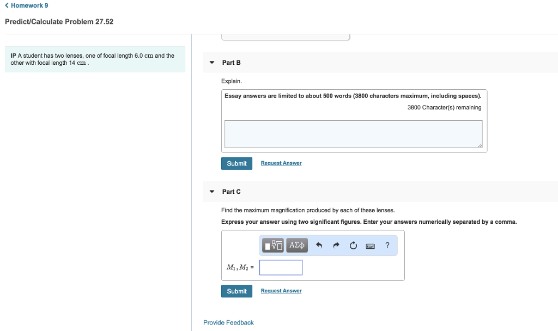Click inside the essay text box

click(353, 133)
